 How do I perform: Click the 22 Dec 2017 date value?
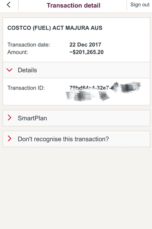pyautogui.click(x=85, y=45)
